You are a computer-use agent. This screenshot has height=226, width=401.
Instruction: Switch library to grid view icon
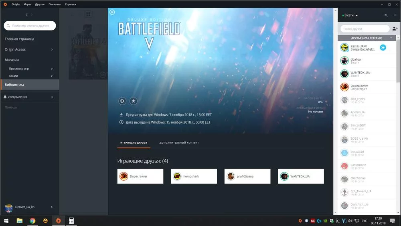88,14
